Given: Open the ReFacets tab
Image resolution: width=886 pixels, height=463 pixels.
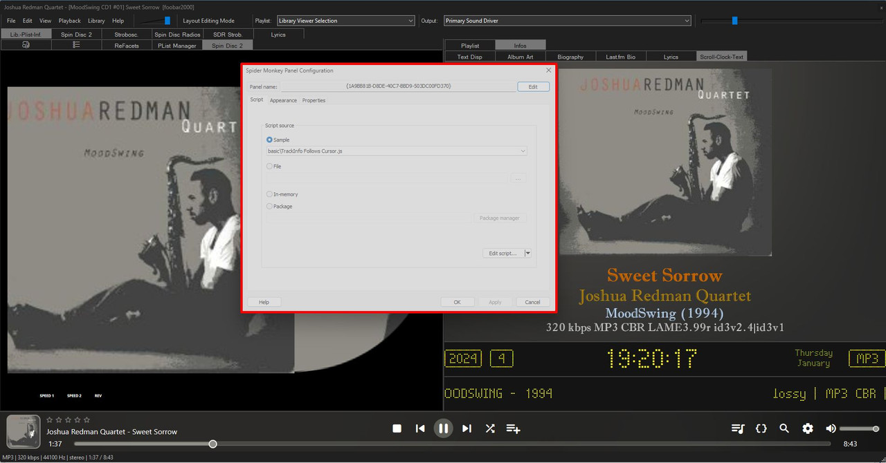Looking at the screenshot, I should click(x=127, y=46).
